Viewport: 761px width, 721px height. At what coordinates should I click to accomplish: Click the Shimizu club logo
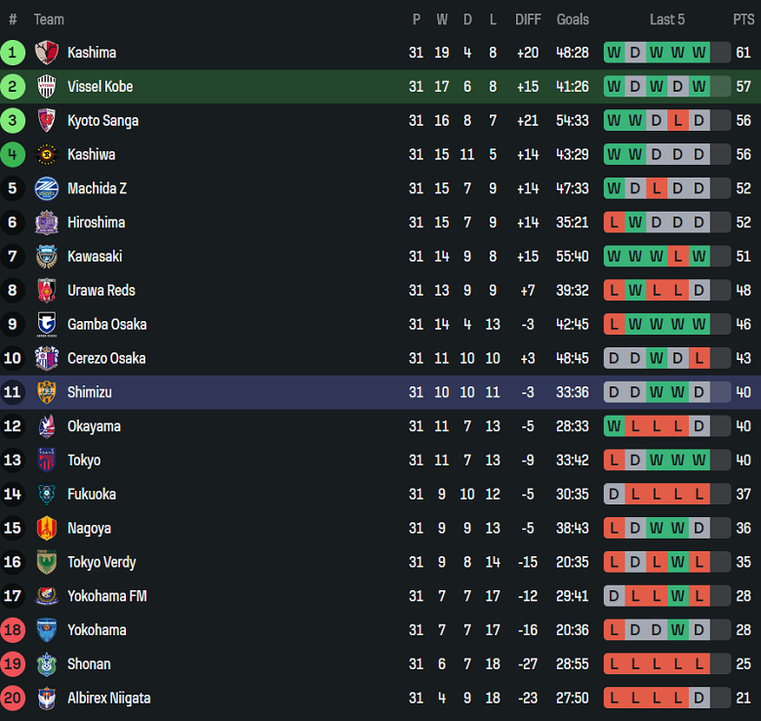point(47,392)
